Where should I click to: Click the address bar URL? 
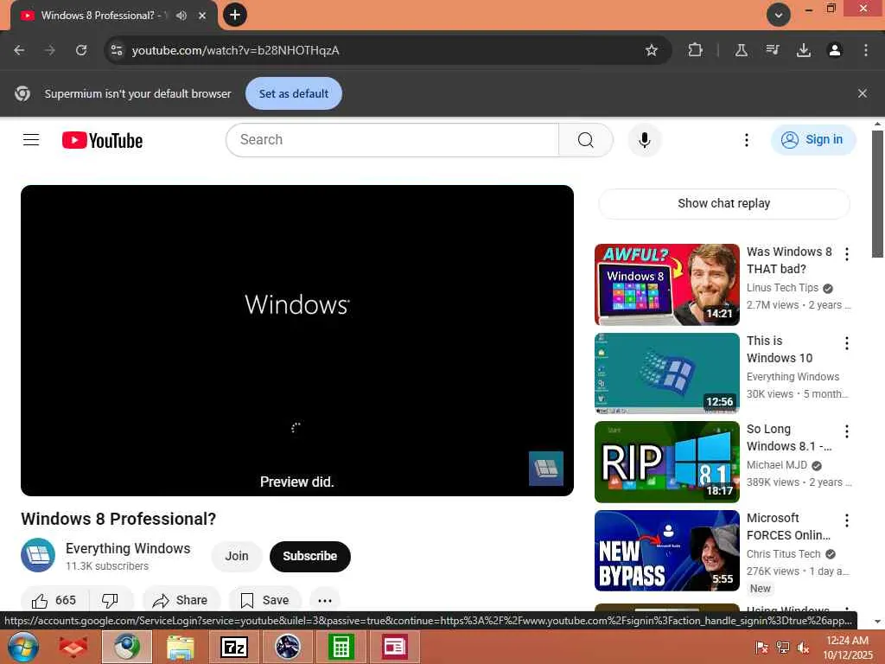pos(236,50)
